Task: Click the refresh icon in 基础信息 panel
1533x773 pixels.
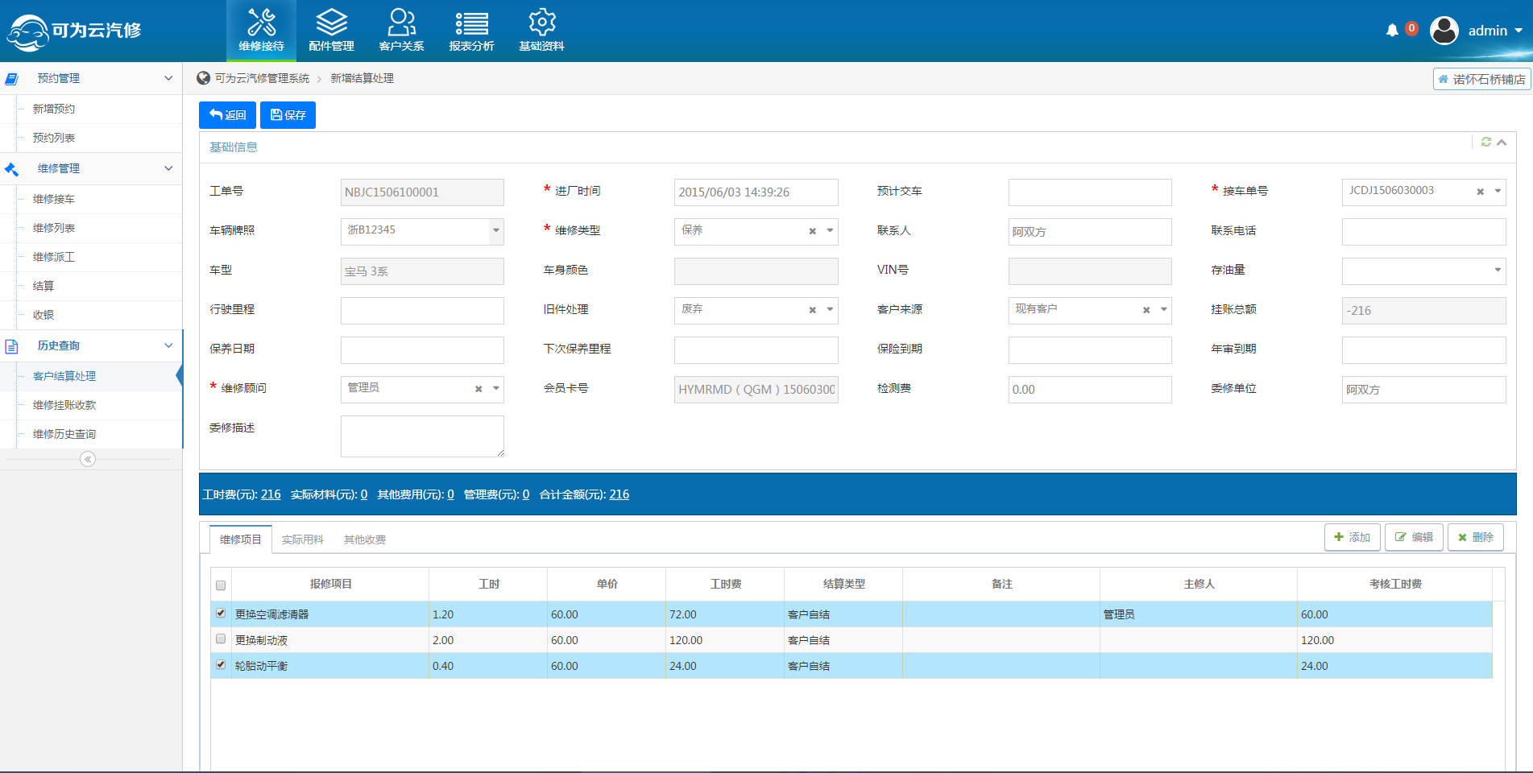Action: click(1486, 142)
